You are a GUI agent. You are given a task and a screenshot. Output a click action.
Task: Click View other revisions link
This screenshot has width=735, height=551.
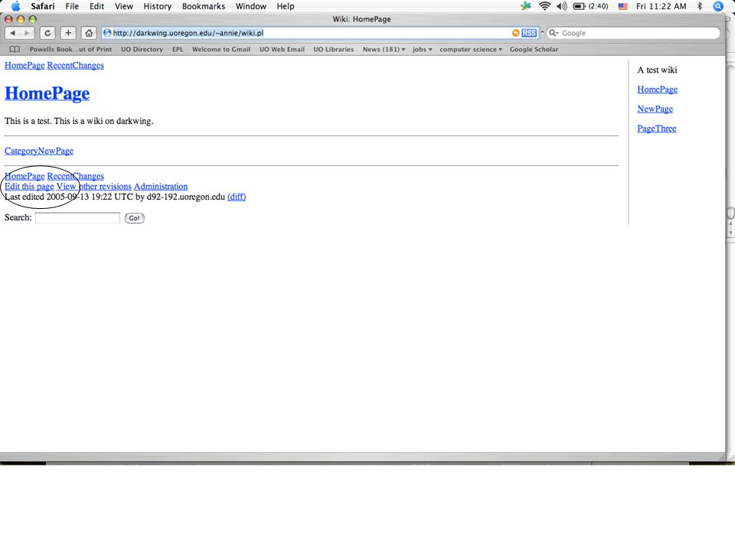coord(93,187)
